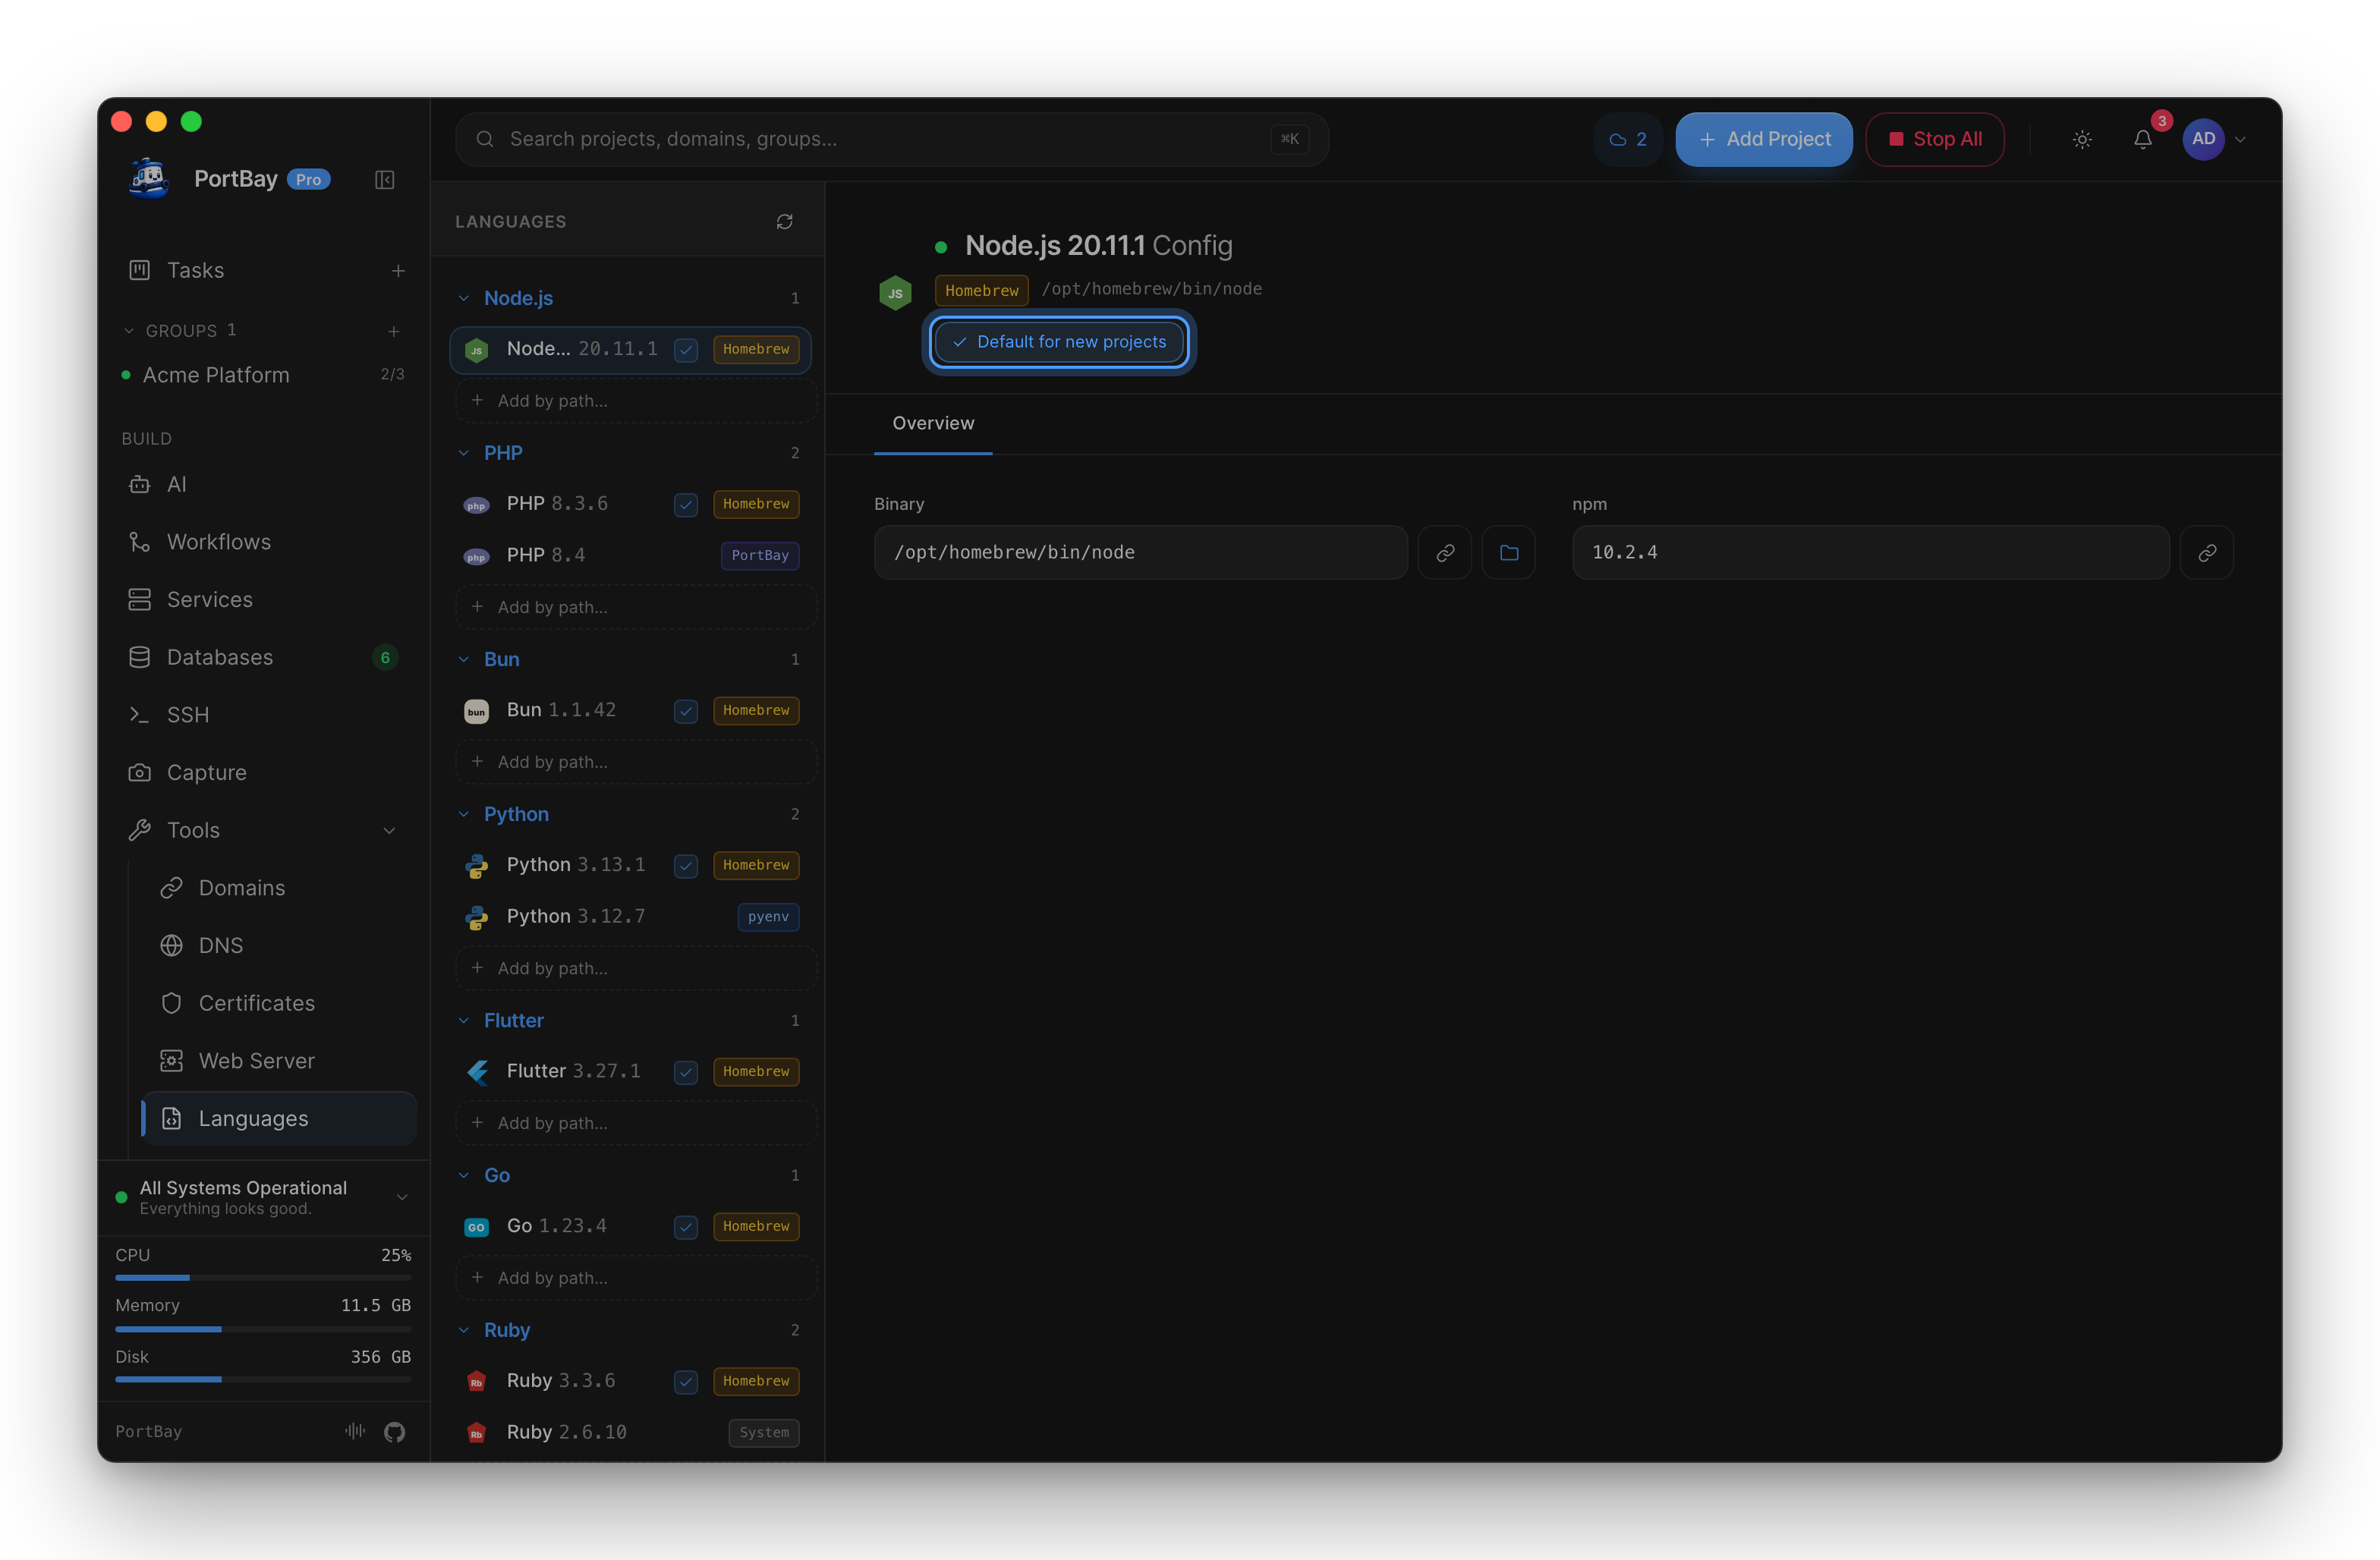Collapse the PHP language group
This screenshot has width=2380, height=1560.
click(x=463, y=453)
